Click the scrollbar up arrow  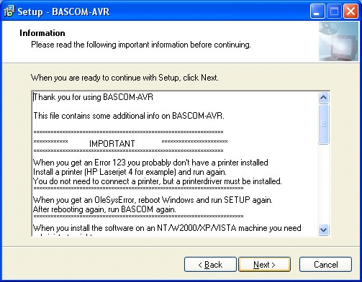point(323,98)
